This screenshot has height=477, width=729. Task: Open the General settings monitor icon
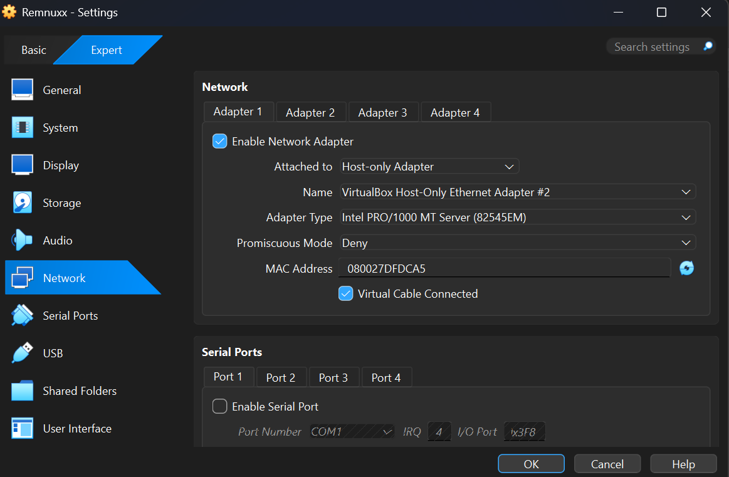tap(22, 90)
